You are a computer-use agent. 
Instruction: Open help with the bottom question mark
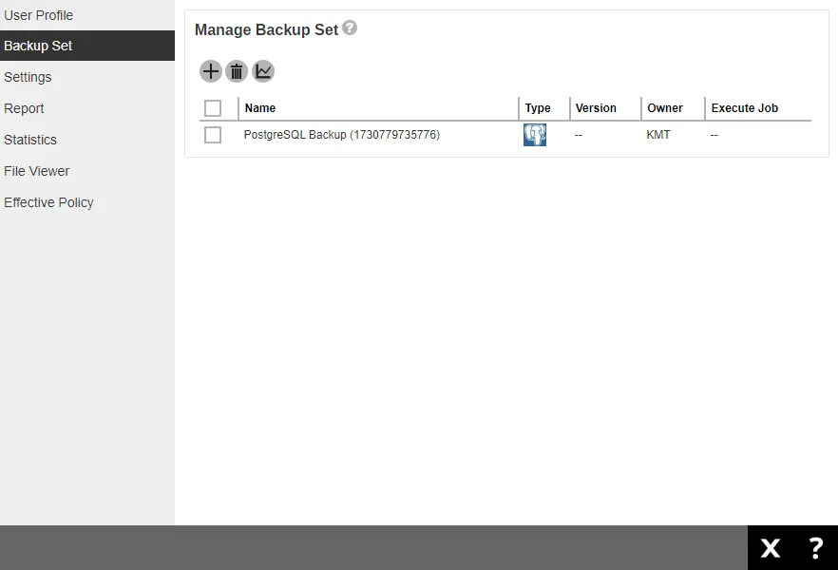pyautogui.click(x=815, y=548)
